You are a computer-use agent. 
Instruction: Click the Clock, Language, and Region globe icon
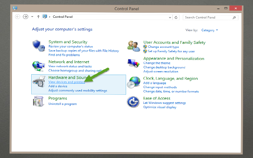[133, 83]
